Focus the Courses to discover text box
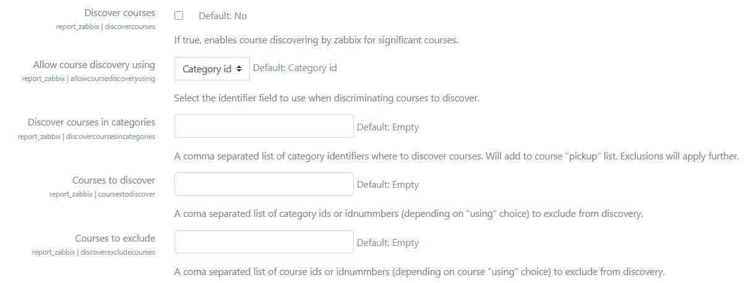 click(x=264, y=184)
